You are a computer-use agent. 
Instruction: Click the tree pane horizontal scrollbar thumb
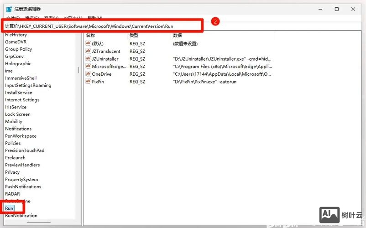click(38, 222)
